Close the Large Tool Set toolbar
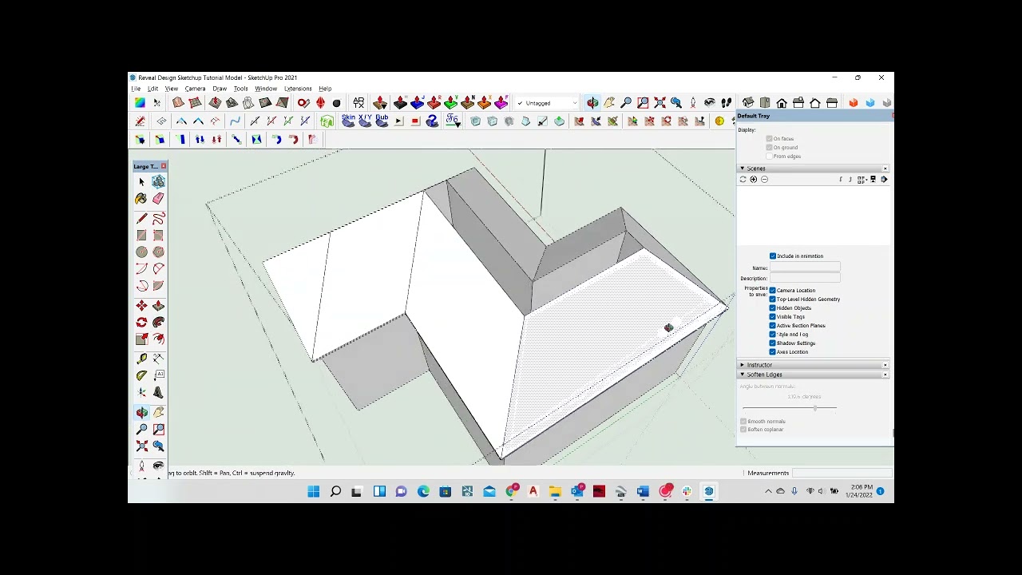This screenshot has width=1022, height=575. click(163, 166)
